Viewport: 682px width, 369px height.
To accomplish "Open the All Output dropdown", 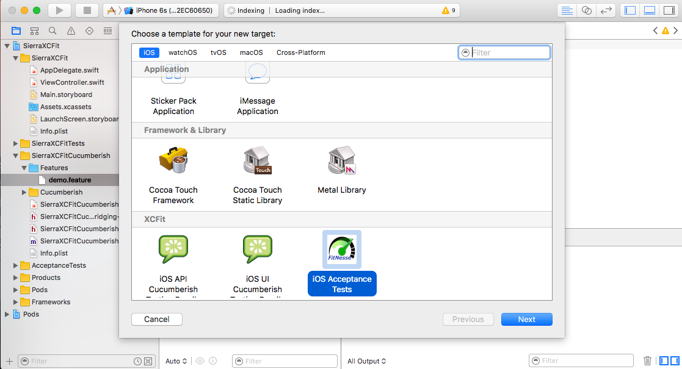I will [x=367, y=361].
